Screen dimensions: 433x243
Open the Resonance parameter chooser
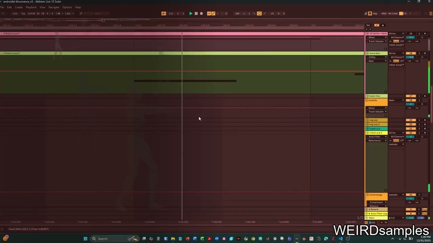coord(377,140)
